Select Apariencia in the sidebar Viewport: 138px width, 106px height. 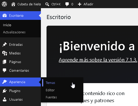[x=20, y=82]
